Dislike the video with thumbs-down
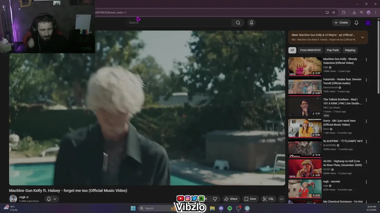Viewport: 380px width, 213px height. click(215, 199)
